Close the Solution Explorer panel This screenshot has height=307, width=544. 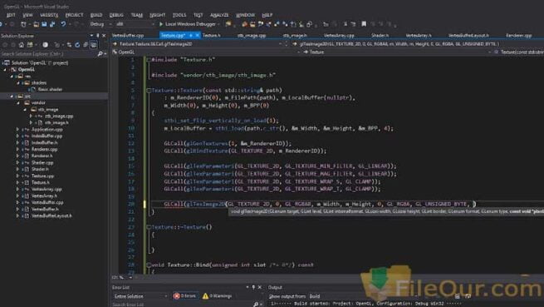tap(104, 36)
